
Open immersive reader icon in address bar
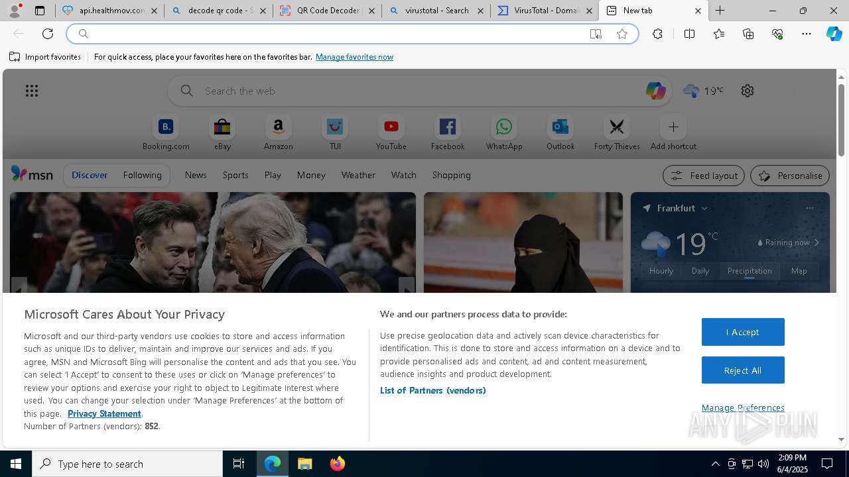[596, 34]
